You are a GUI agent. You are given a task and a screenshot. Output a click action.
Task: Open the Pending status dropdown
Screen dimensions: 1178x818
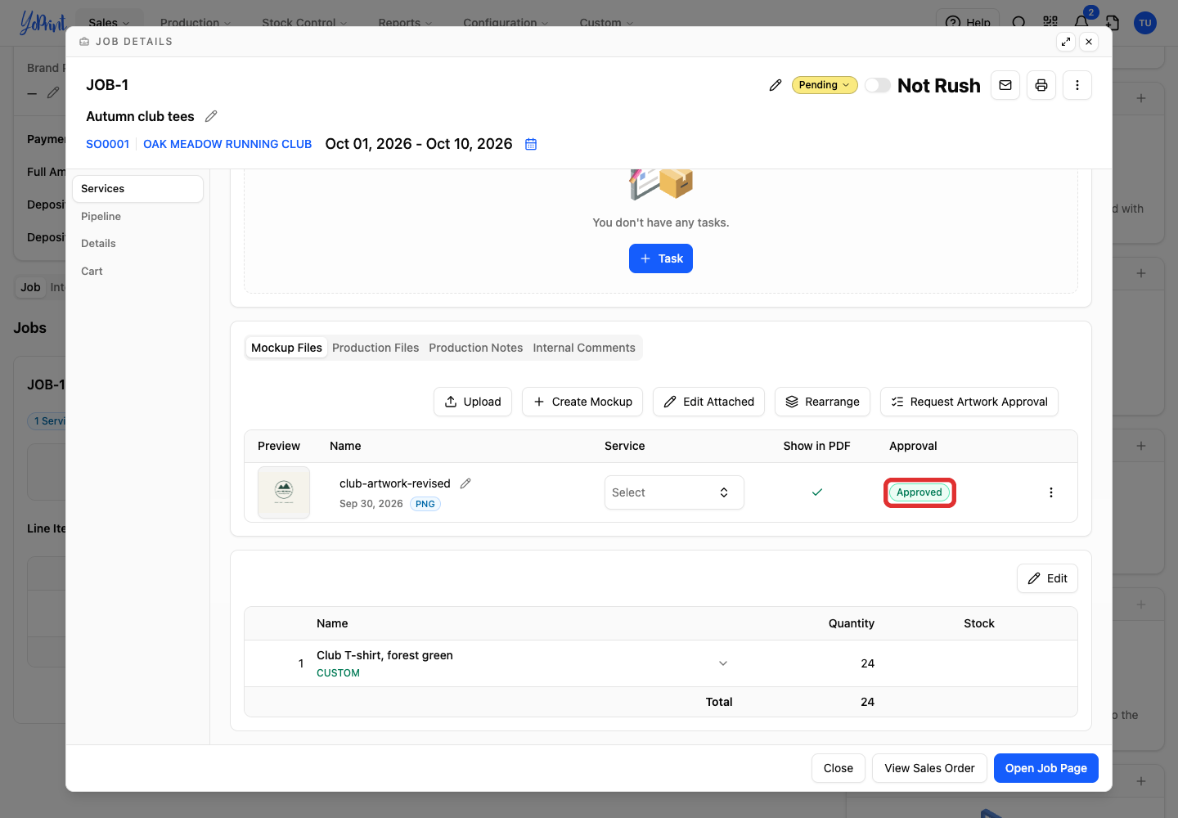point(825,85)
